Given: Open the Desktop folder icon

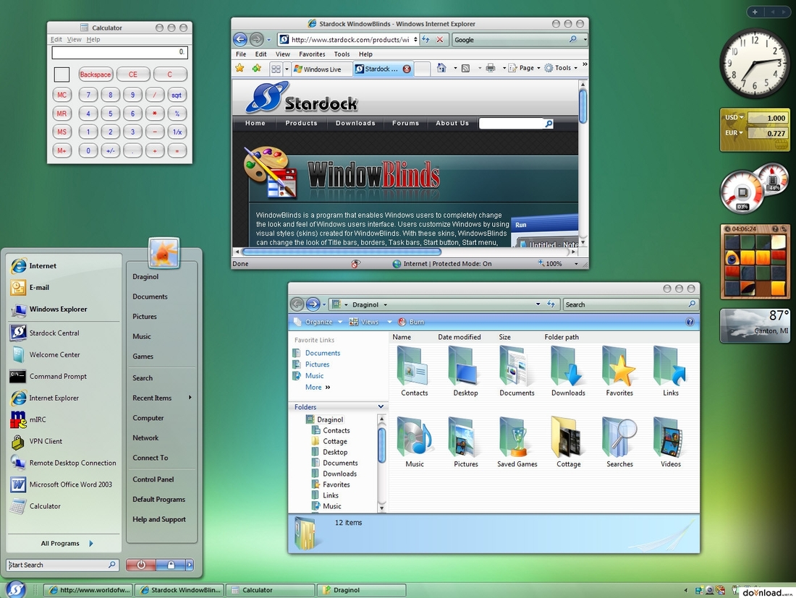Looking at the screenshot, I should click(x=465, y=366).
